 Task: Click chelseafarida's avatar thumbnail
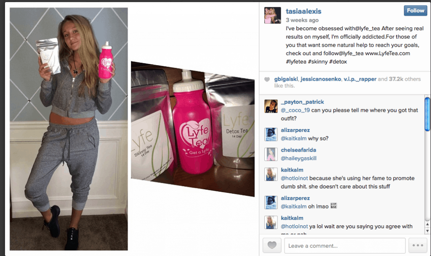click(x=271, y=154)
